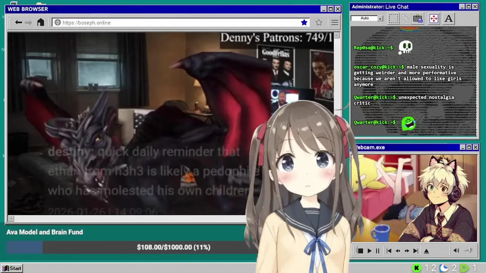Click the globe icon in address bar
Viewport: 486px width, 273px height.
tap(58, 23)
